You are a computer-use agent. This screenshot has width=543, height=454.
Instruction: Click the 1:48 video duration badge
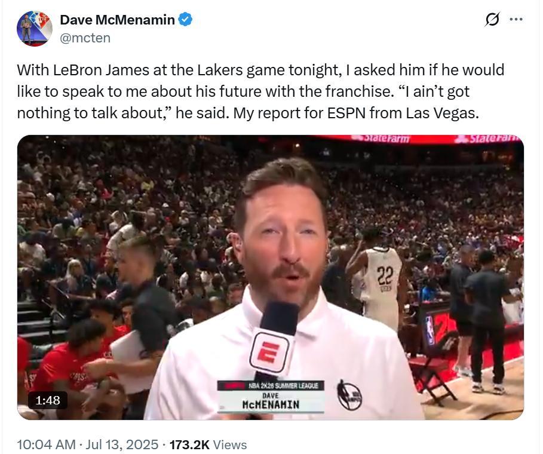[48, 400]
